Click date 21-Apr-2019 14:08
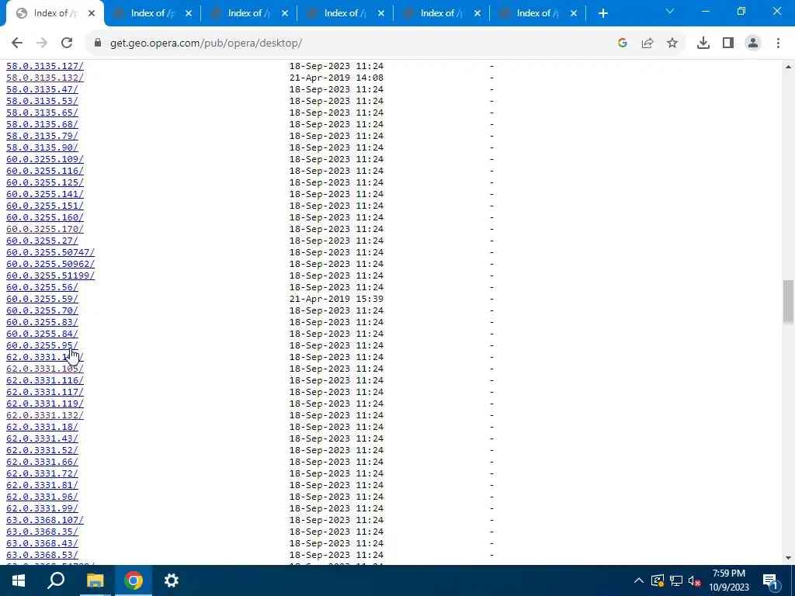This screenshot has height=596, width=795. (336, 78)
